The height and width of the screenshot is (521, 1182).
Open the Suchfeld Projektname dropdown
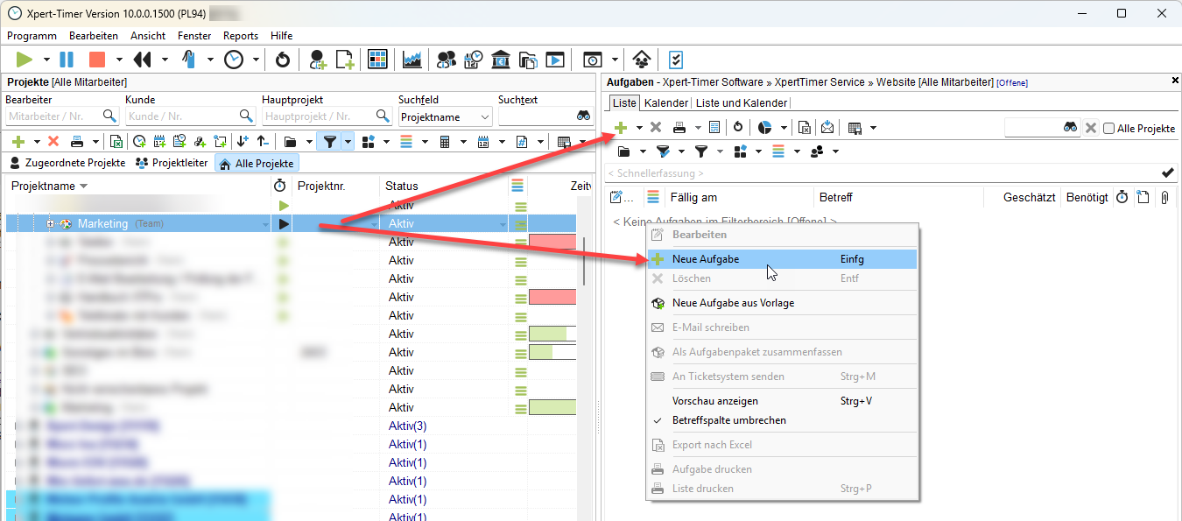point(484,116)
